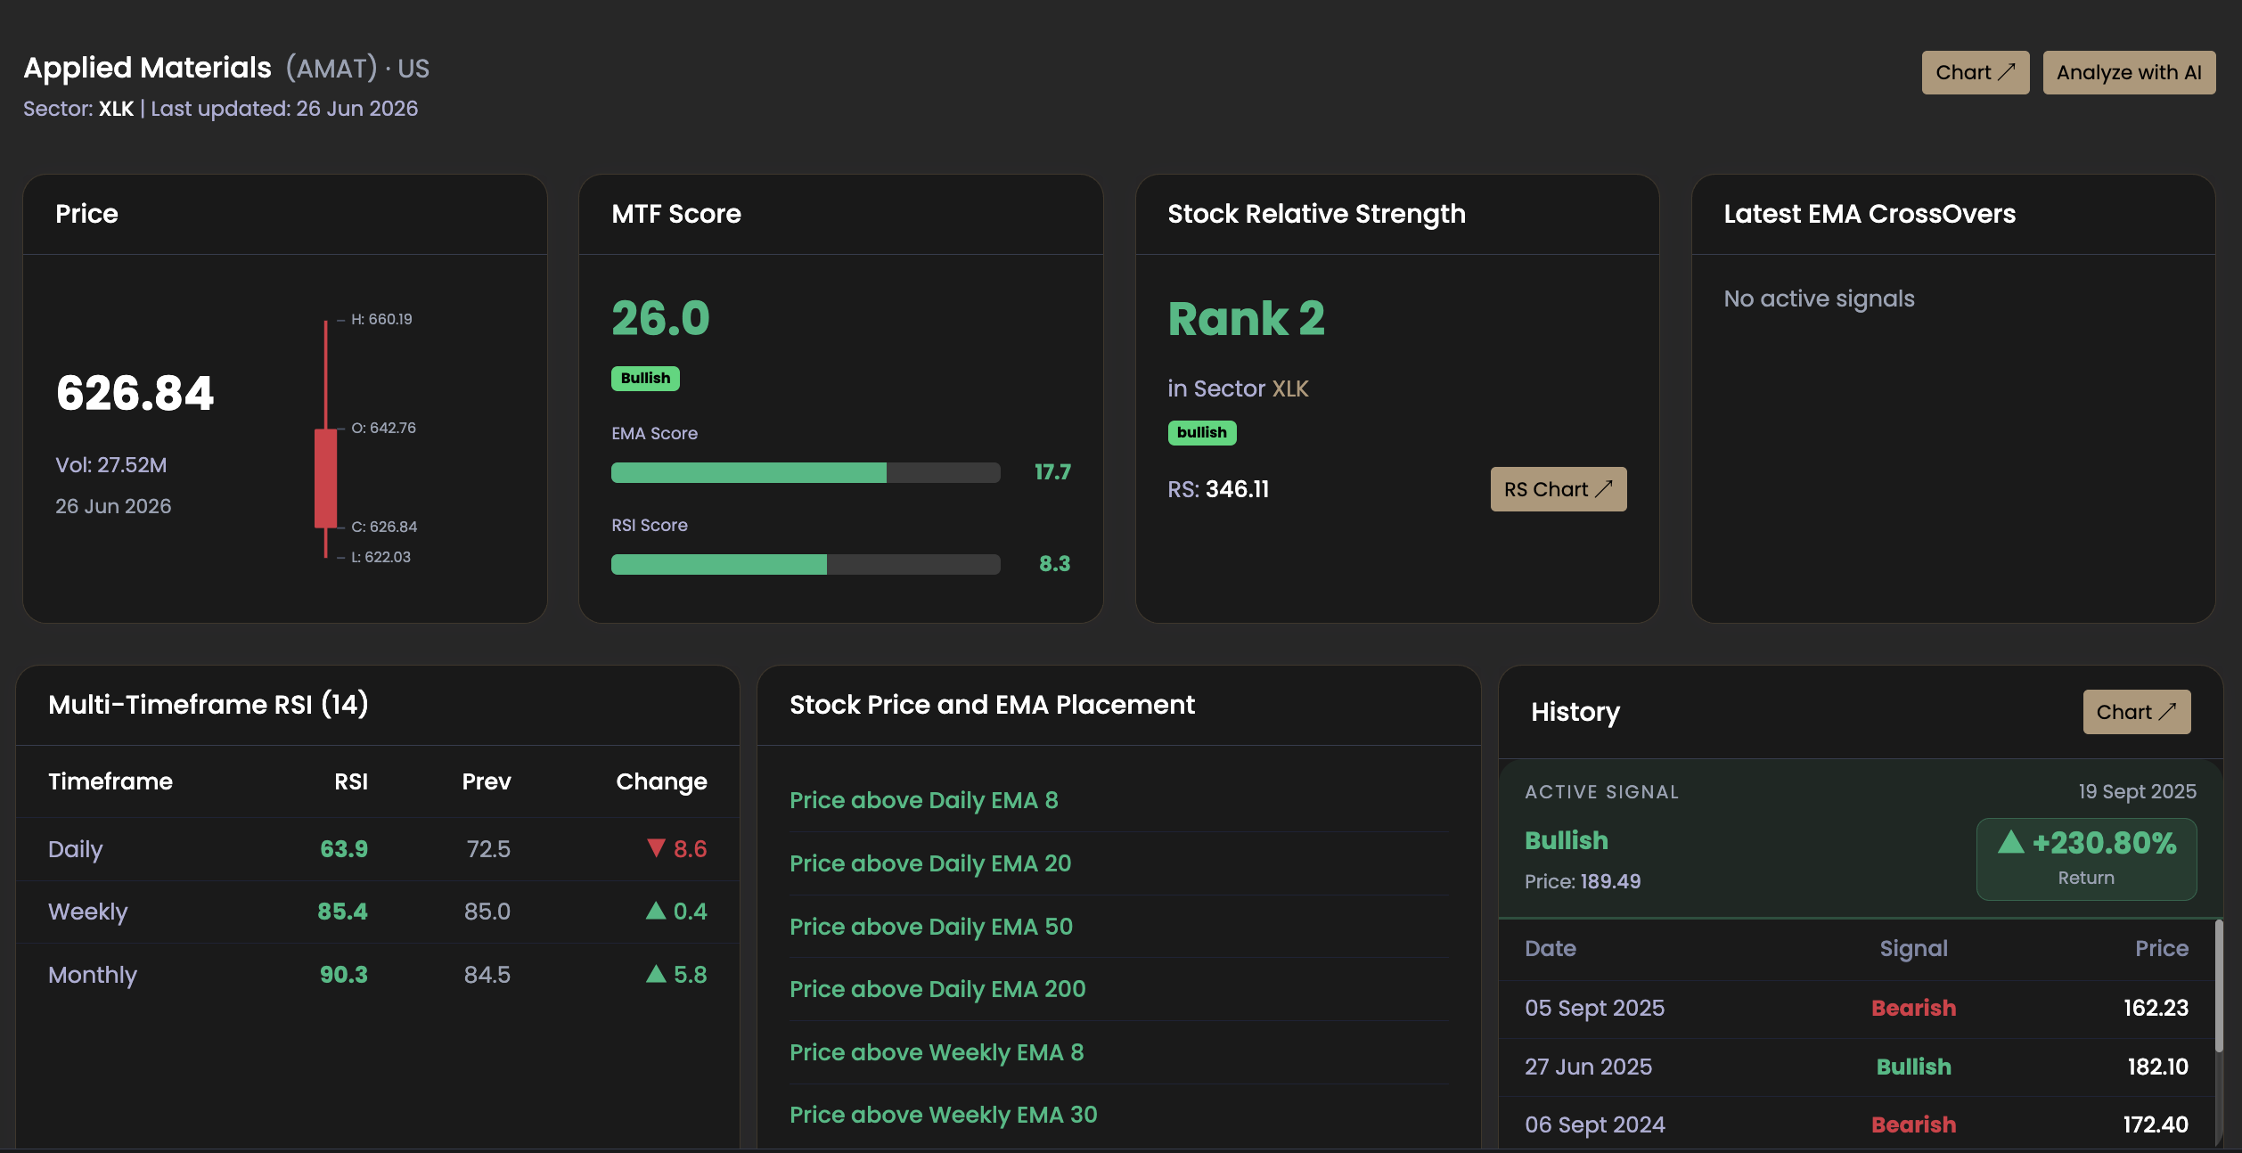Click the Bullish badge under MTF Score

pyautogui.click(x=645, y=379)
